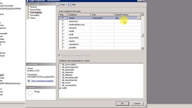Viewport: 192px width, 108px height.
Task: Click the Server Roles page icon
Action: (x=28, y=10)
